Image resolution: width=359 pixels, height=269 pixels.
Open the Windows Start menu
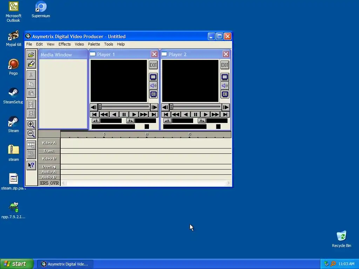17,264
